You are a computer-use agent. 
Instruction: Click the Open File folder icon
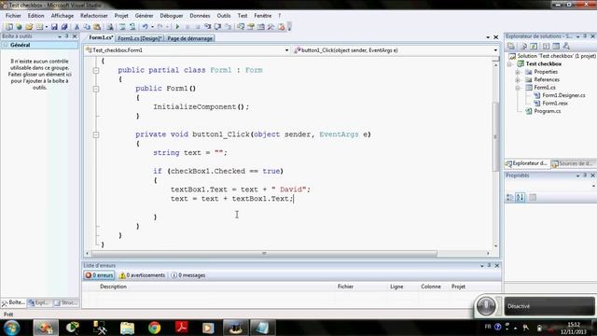29,27
